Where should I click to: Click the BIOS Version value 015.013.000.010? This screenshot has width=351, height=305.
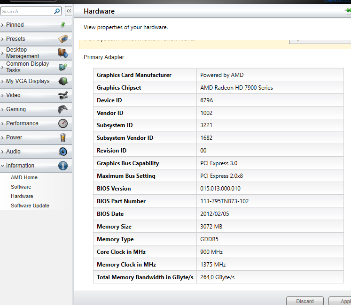pyautogui.click(x=220, y=189)
